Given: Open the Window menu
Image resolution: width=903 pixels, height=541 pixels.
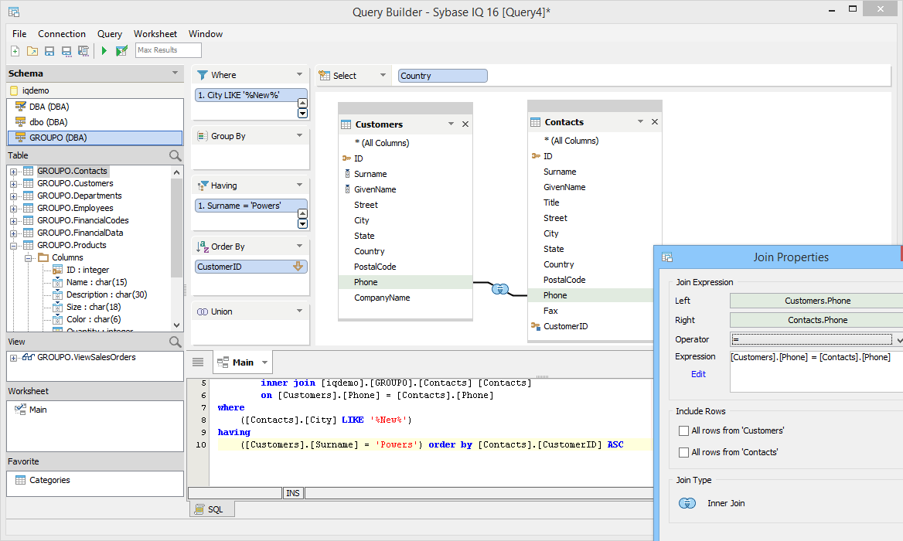Looking at the screenshot, I should [206, 34].
